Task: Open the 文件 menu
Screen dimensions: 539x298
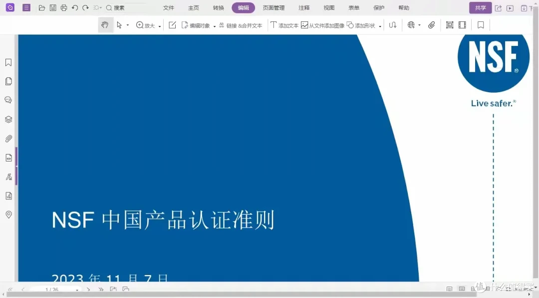Action: tap(169, 7)
